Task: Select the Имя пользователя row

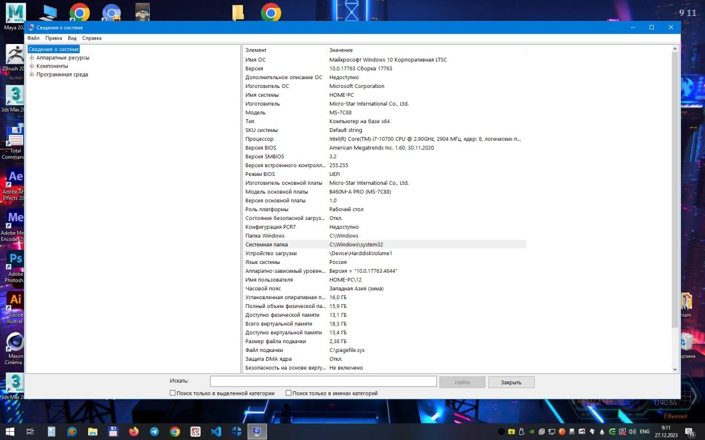Action: [384, 279]
